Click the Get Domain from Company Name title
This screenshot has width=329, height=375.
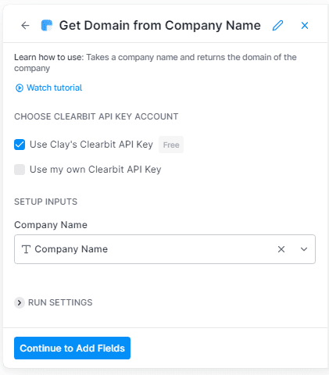click(159, 26)
